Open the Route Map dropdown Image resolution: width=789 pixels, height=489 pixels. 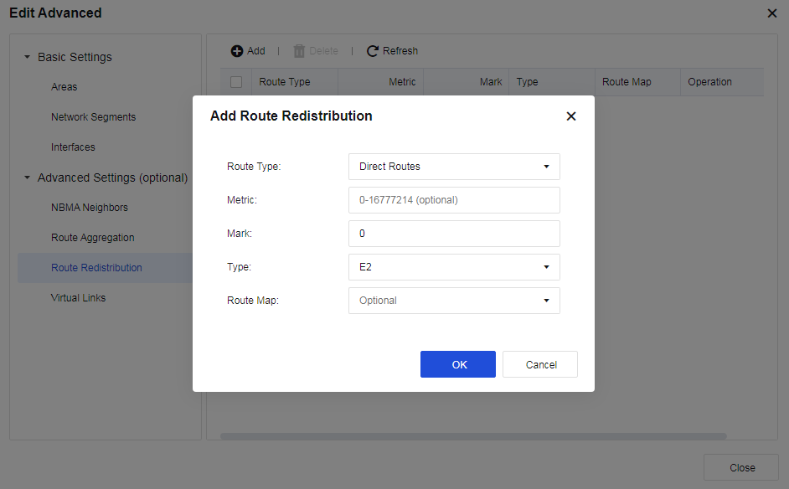click(x=454, y=301)
